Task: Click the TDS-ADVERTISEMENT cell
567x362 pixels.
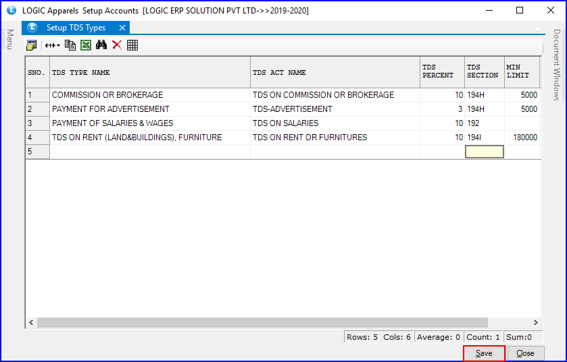Action: [335, 109]
